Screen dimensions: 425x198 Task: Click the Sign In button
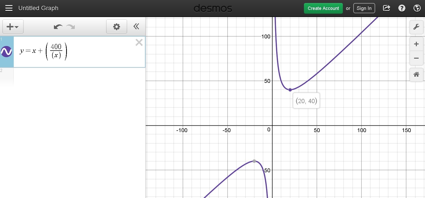(x=364, y=8)
